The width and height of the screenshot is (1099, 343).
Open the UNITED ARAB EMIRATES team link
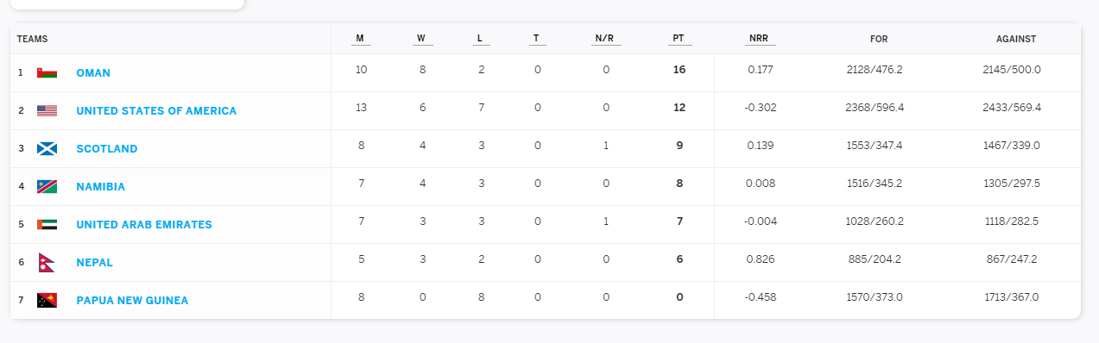[144, 225]
